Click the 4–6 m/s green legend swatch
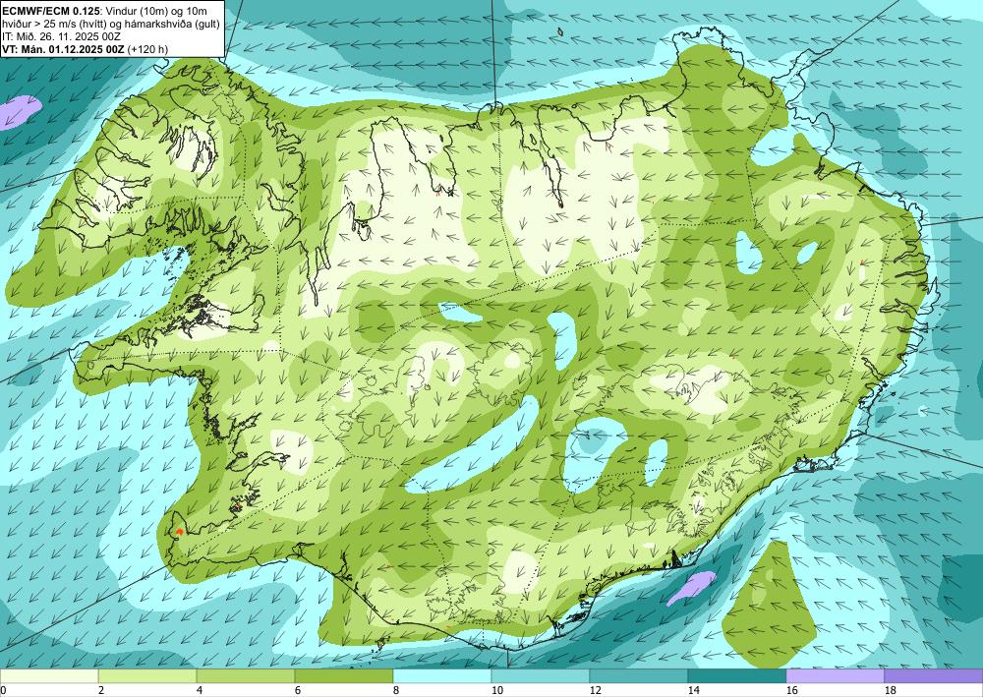The width and height of the screenshot is (983, 697). 246,676
